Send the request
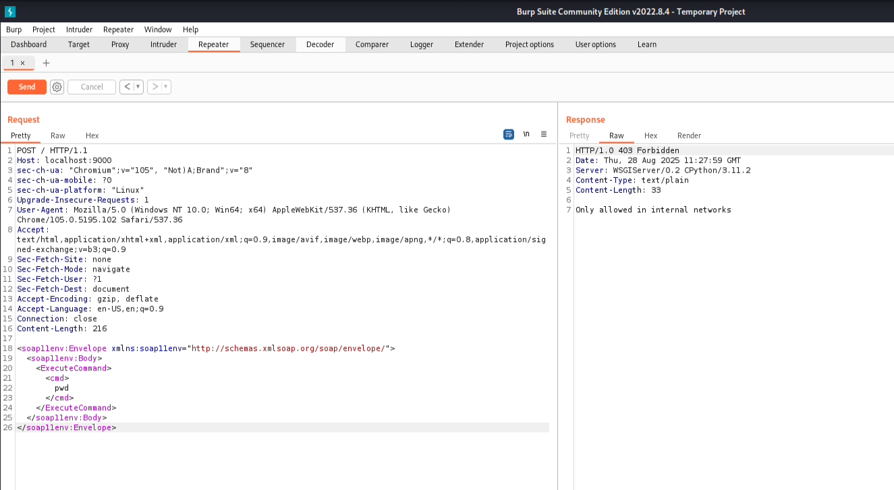894x490 pixels. click(x=27, y=87)
